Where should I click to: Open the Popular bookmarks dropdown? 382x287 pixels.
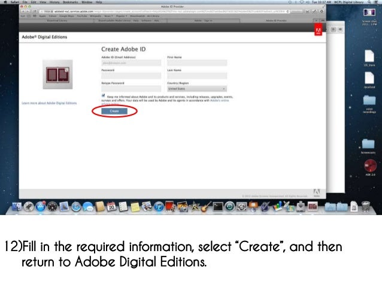[122, 16]
